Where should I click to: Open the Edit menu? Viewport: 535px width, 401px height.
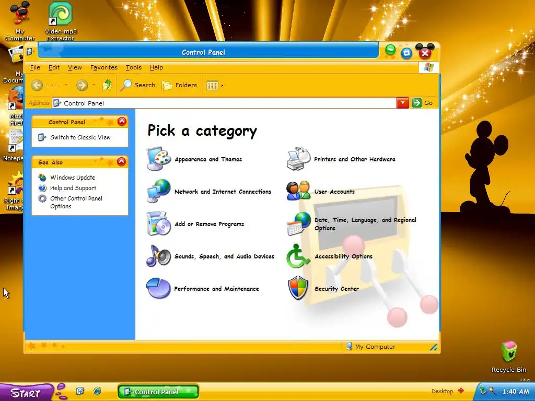coord(54,67)
